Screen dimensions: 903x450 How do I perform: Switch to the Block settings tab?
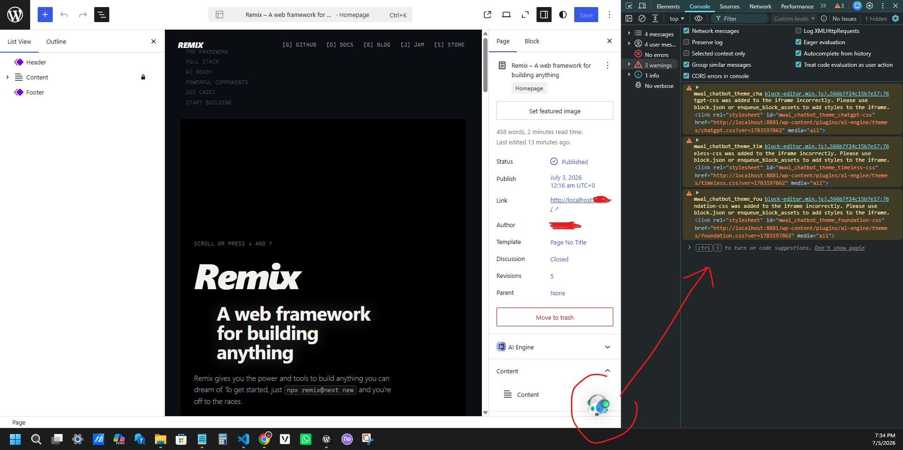point(532,41)
